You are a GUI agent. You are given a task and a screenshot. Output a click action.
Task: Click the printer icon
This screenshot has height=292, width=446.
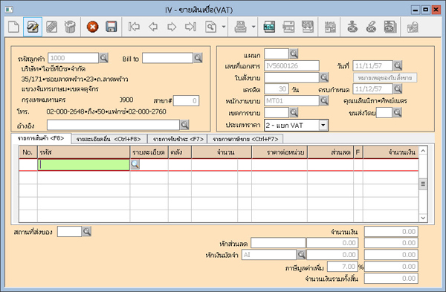[x=241, y=27]
